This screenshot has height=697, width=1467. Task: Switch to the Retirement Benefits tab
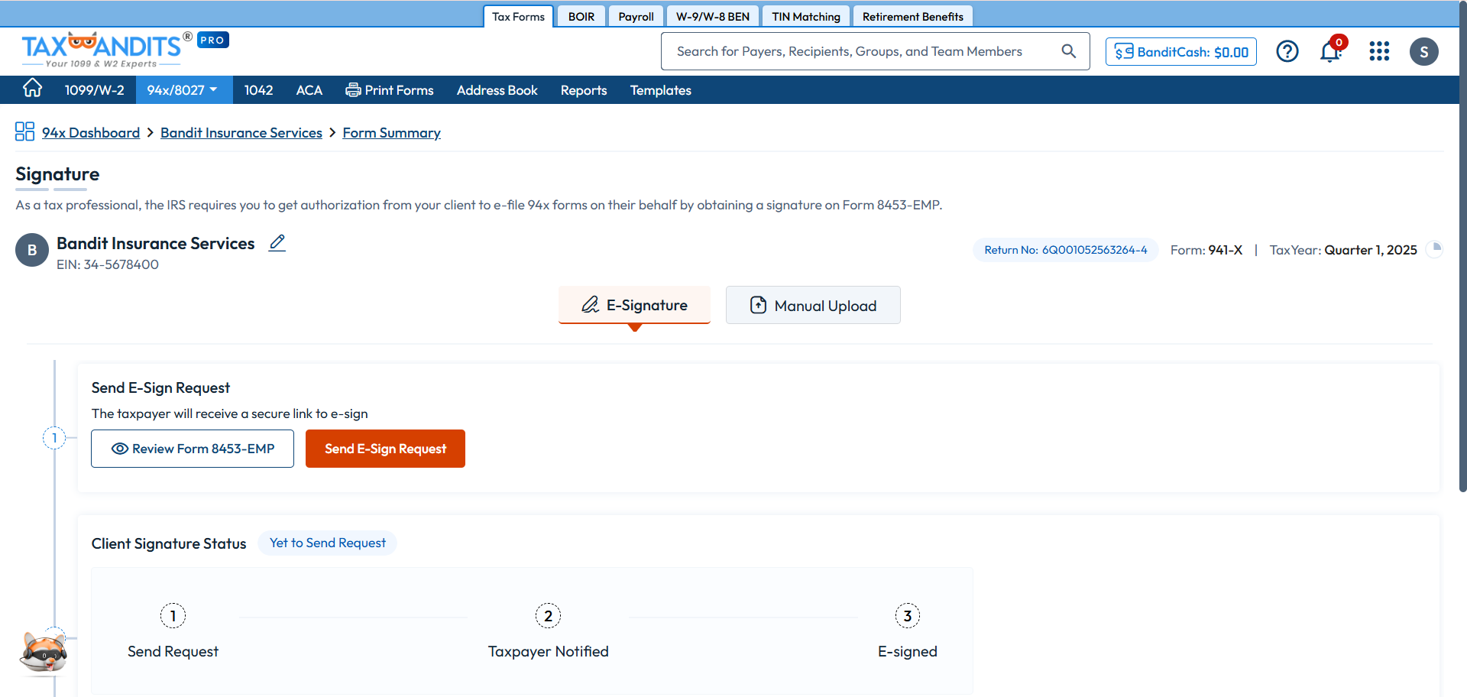click(913, 16)
